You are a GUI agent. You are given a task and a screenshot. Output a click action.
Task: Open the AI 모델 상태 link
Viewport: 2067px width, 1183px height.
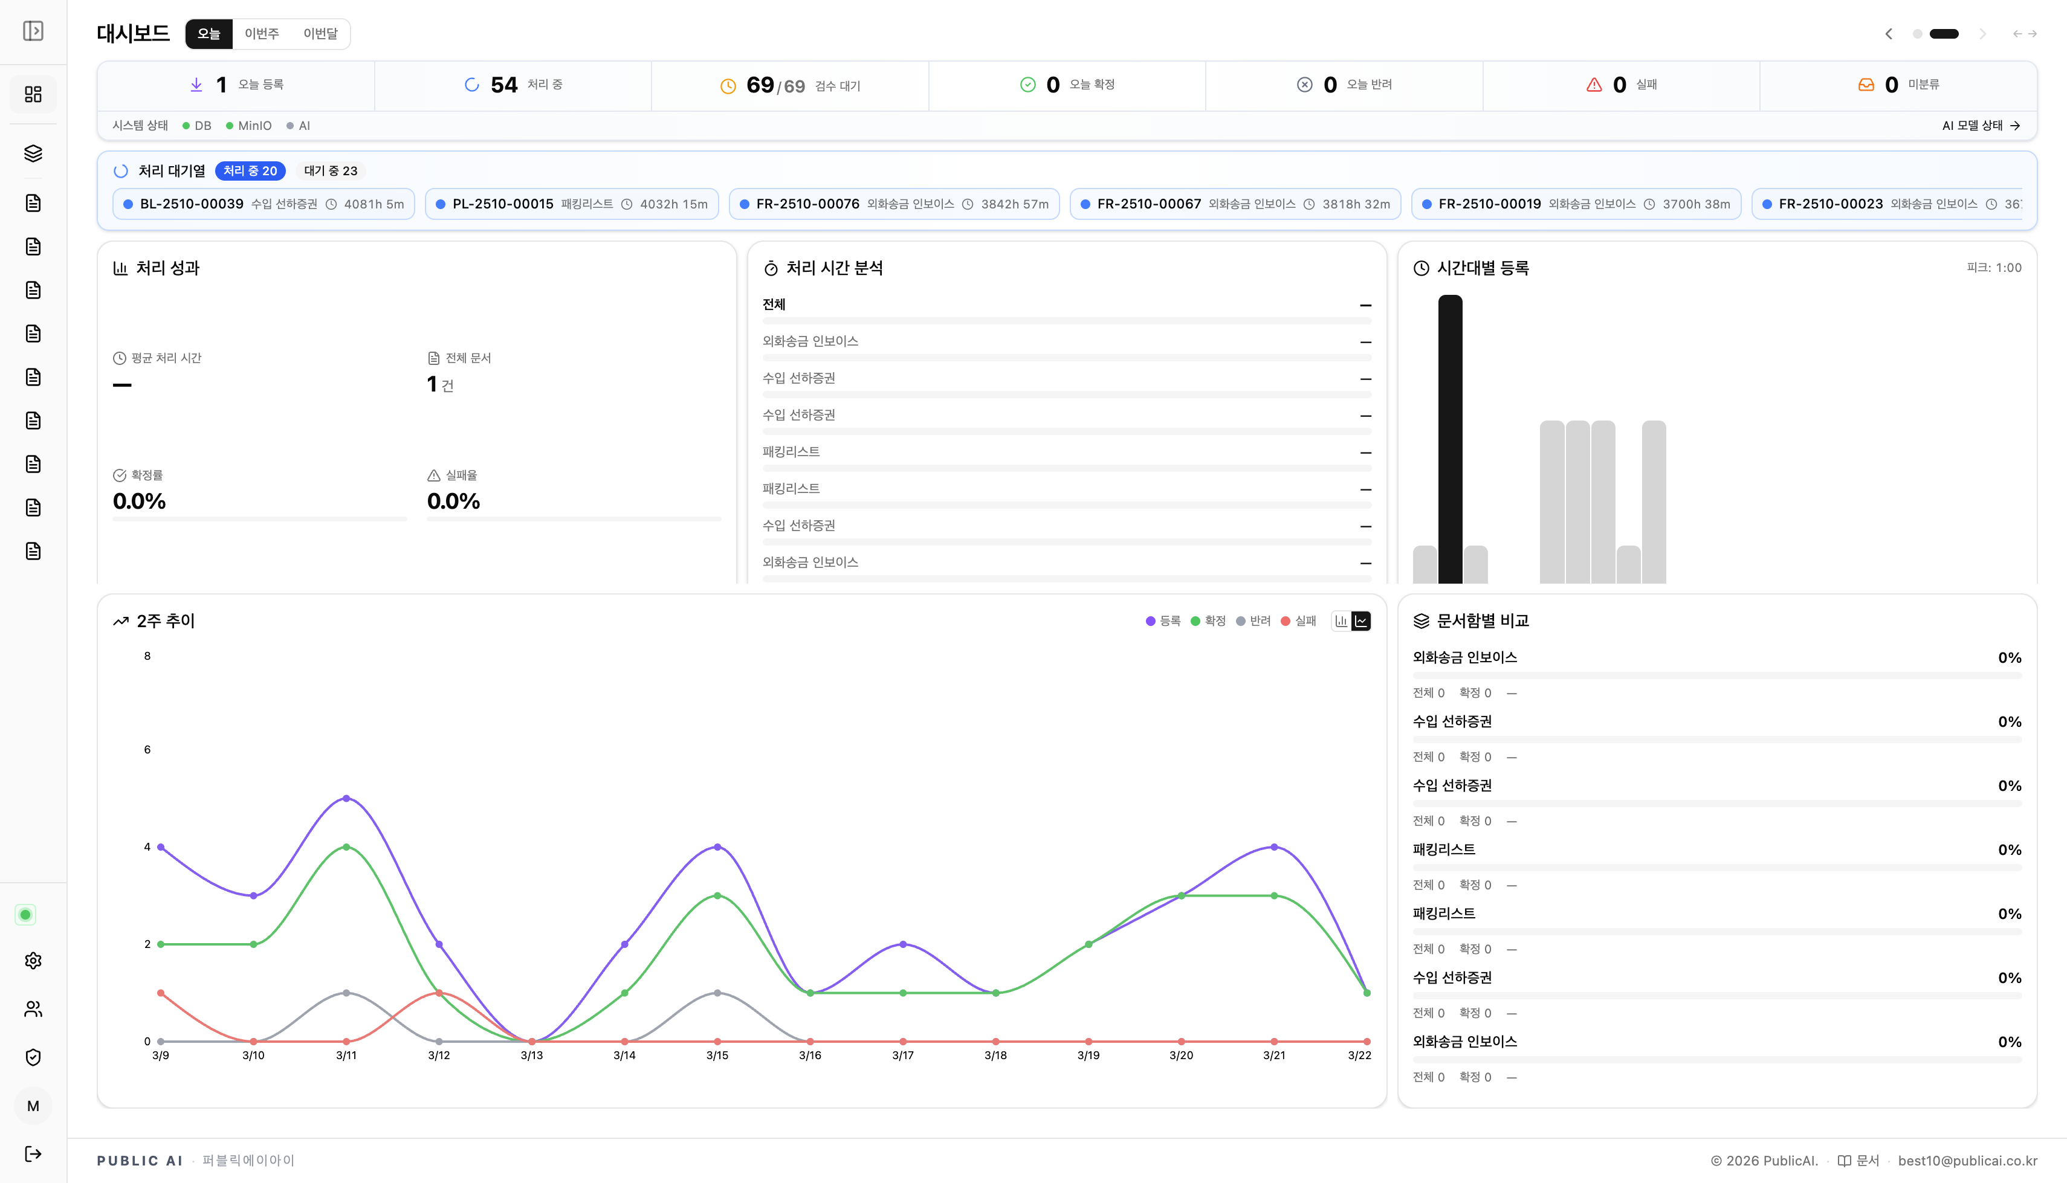1973,126
